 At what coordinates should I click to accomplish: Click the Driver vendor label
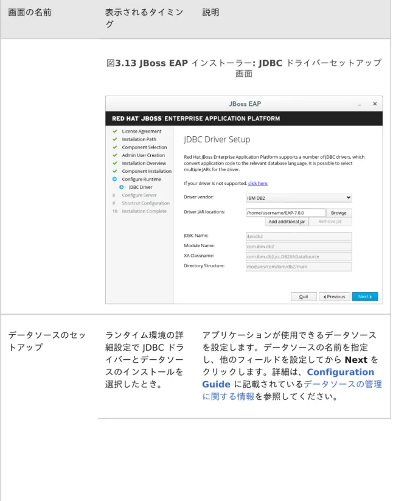(198, 197)
